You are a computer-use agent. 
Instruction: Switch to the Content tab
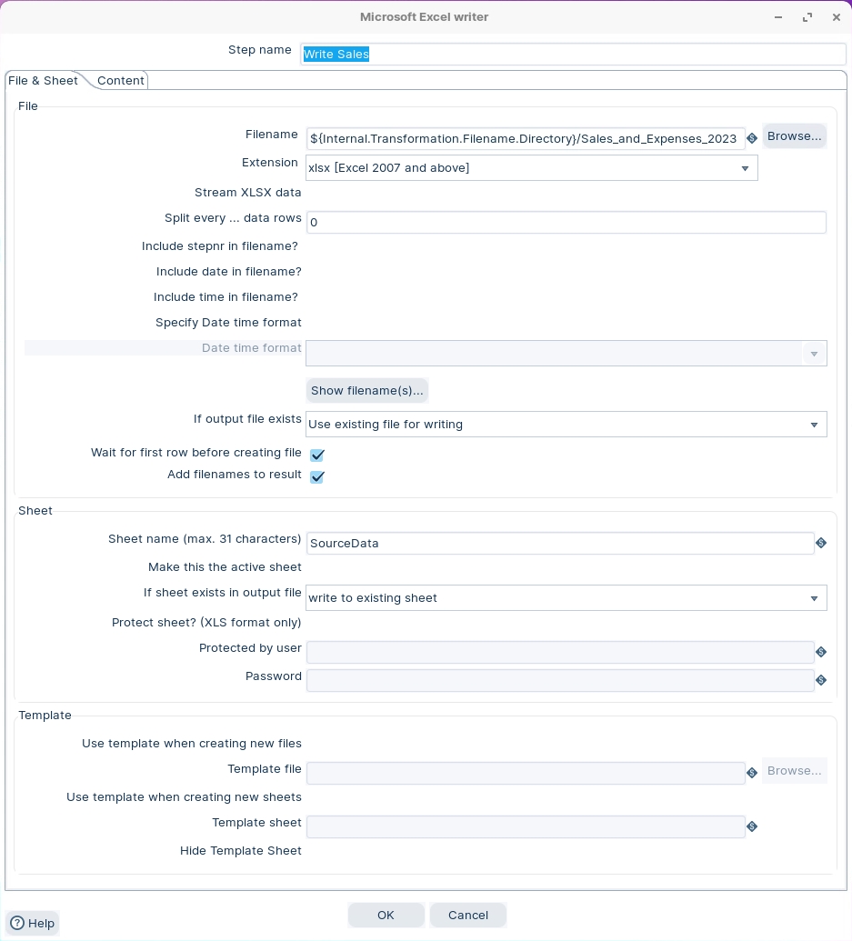point(121,80)
